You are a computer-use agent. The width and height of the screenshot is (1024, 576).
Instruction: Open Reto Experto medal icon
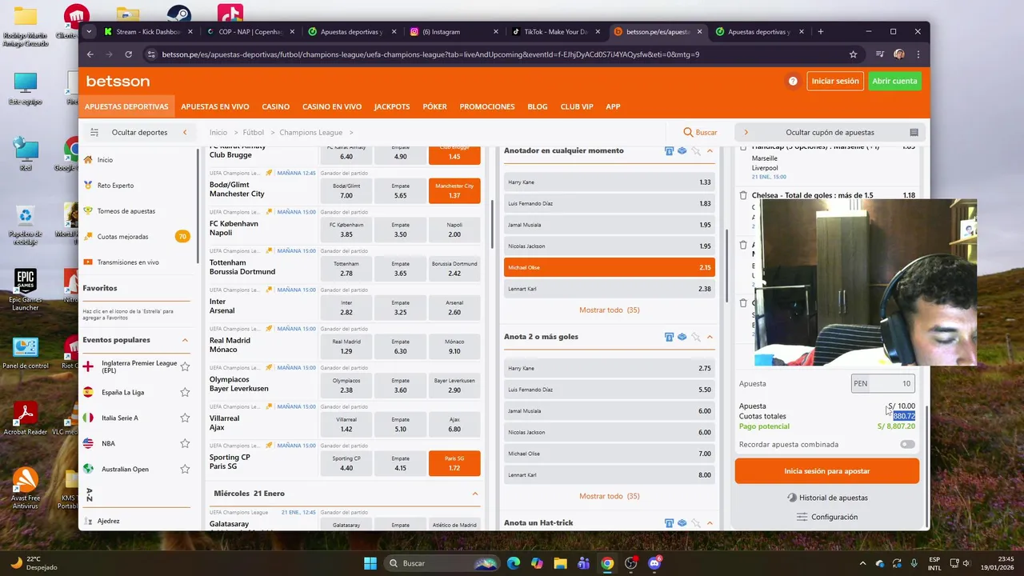tap(88, 186)
